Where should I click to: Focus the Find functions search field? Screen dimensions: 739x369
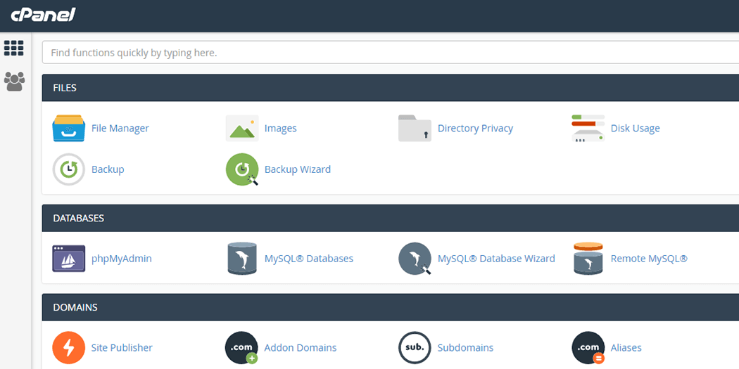click(390, 53)
